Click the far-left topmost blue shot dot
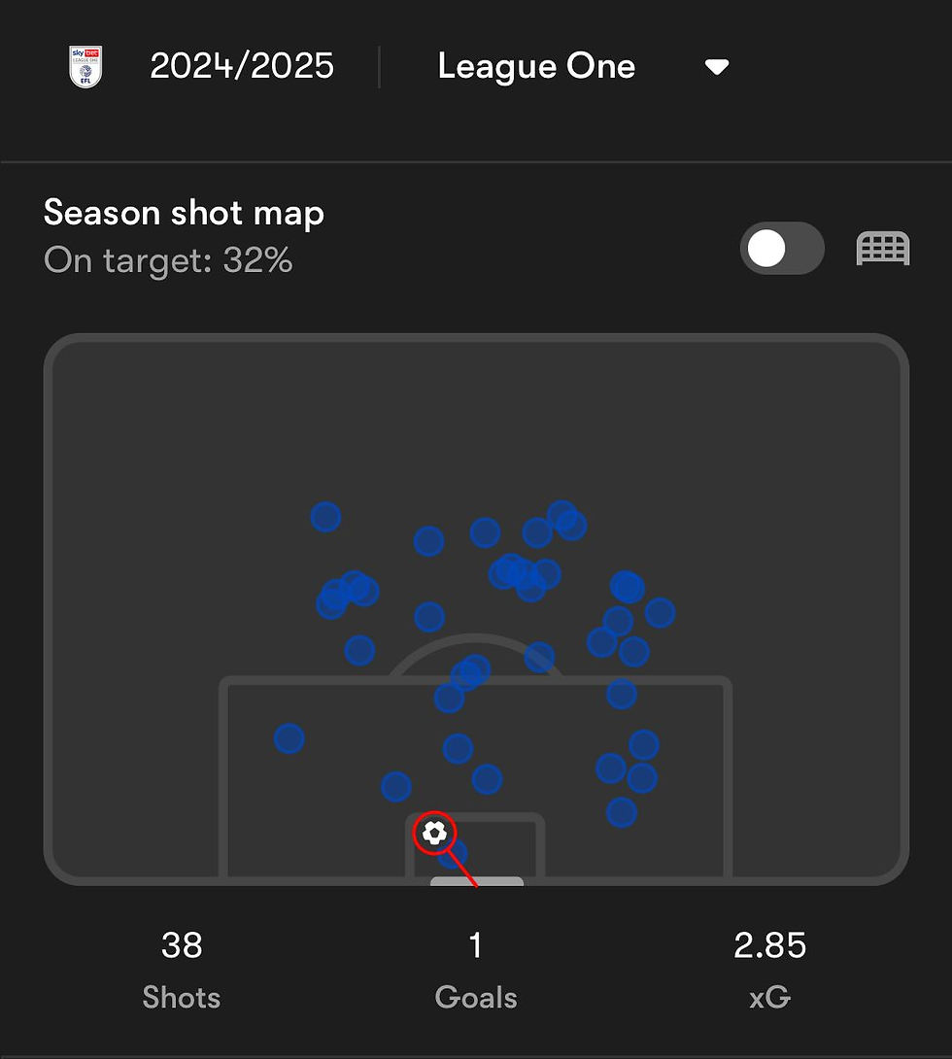The width and height of the screenshot is (952, 1059). (x=325, y=517)
